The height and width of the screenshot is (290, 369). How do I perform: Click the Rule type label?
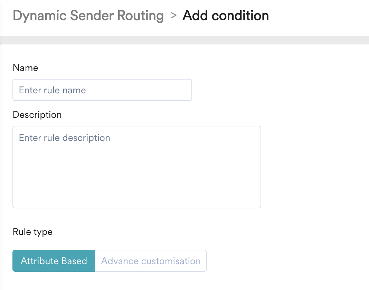32,232
